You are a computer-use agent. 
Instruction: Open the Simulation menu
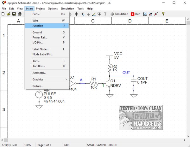(67, 9)
